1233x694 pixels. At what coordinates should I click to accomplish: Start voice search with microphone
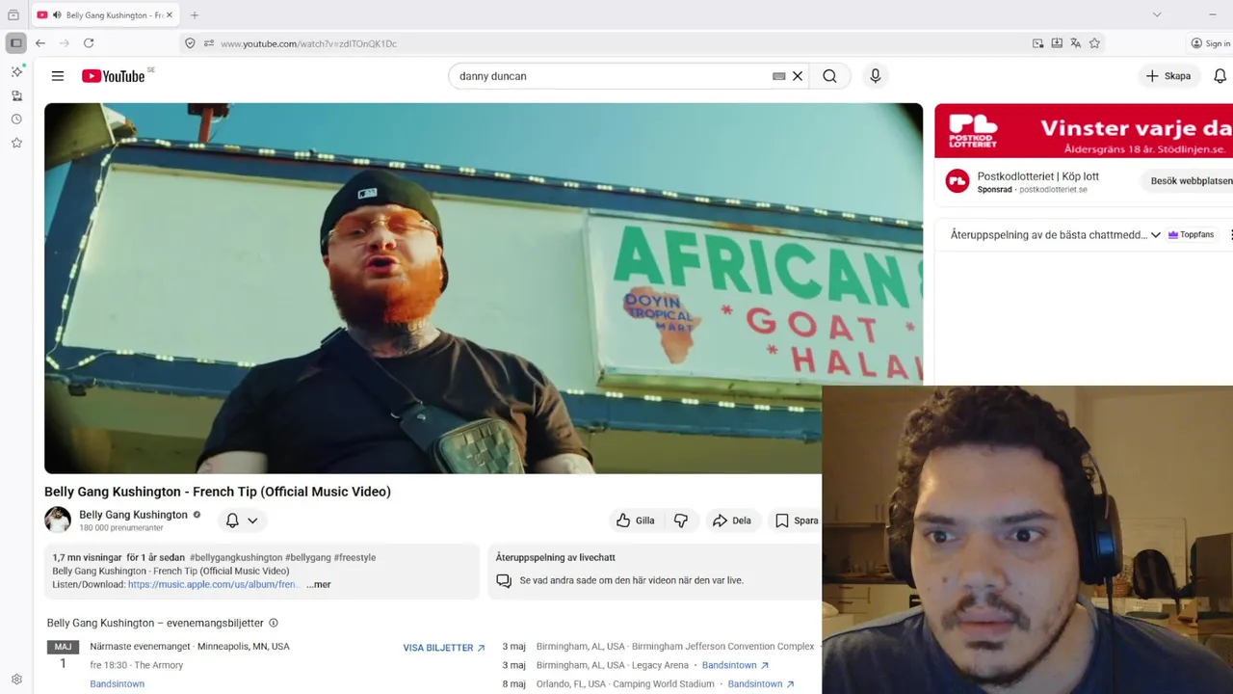tap(875, 76)
